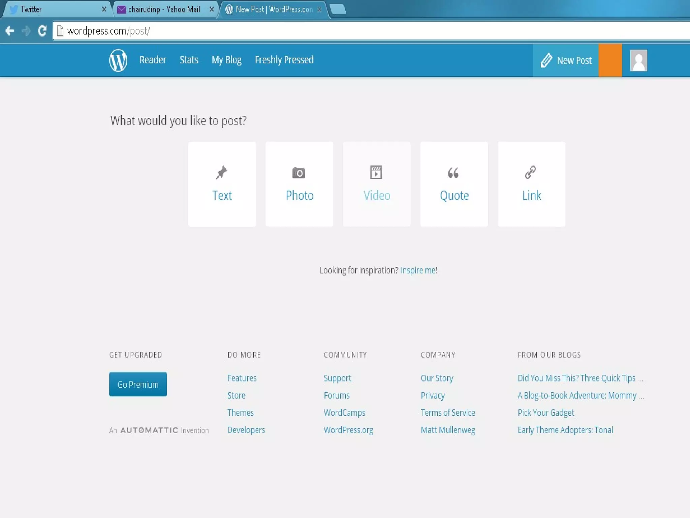Choose the Text post type tile
690x518 pixels.
coord(222,184)
